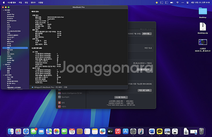
Task: Select NVMExpress in the sidebar
Action: pyautogui.click(x=12, y=21)
